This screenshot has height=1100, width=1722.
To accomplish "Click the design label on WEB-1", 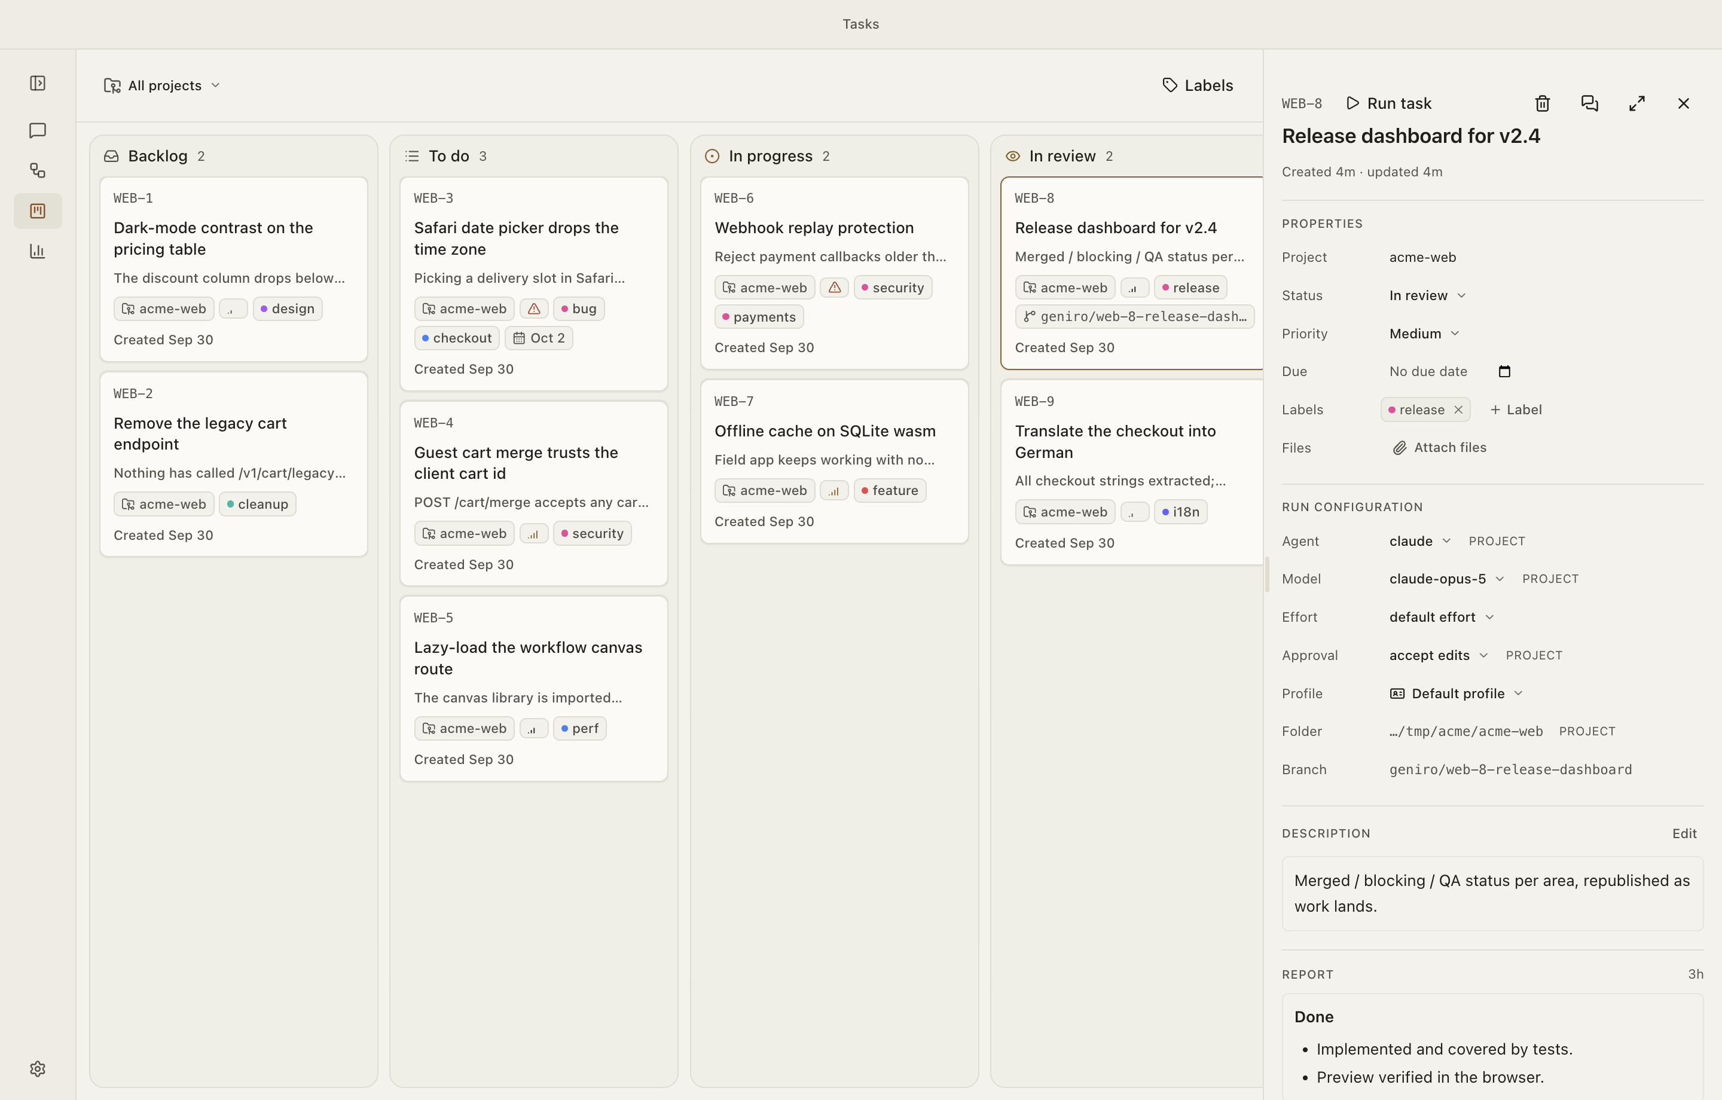I will point(288,309).
